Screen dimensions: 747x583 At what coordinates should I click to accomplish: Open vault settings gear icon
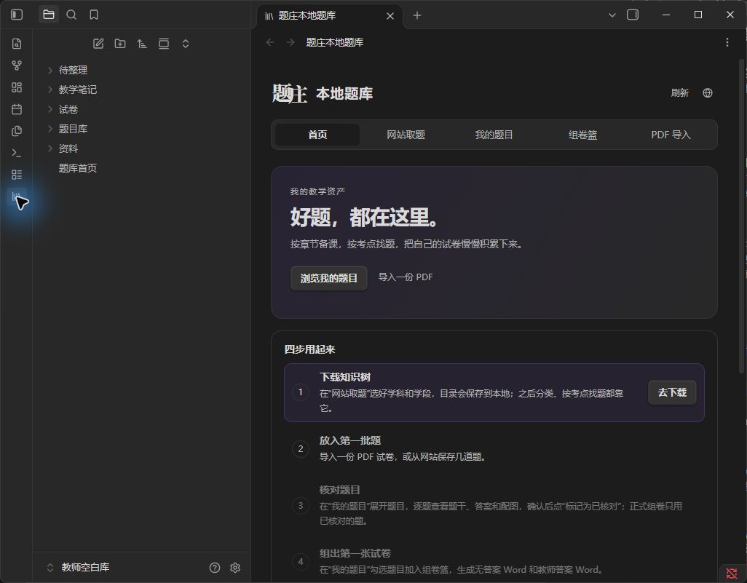click(235, 567)
